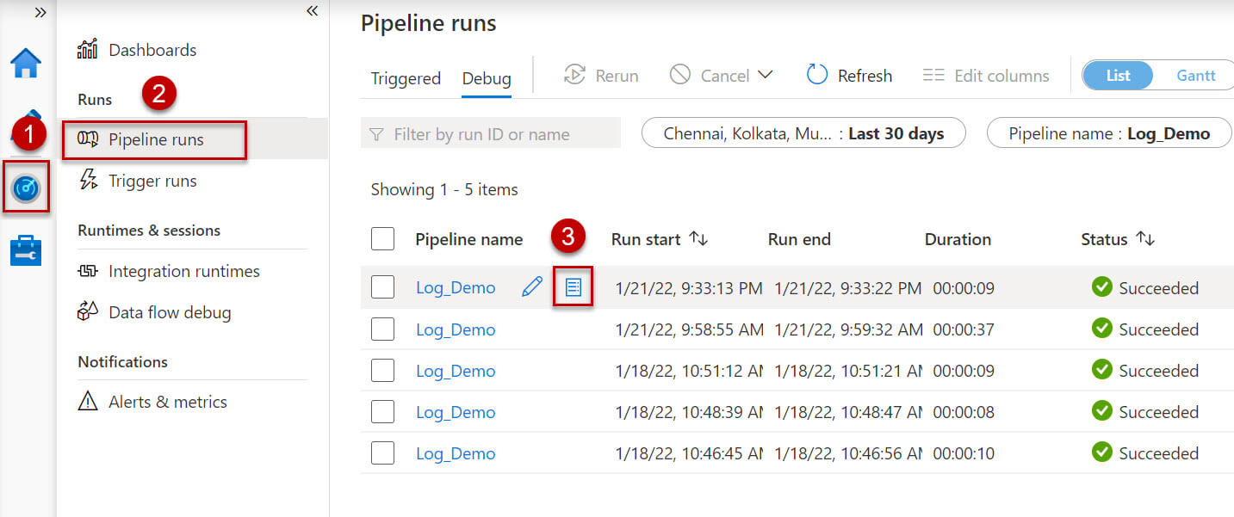Click the pencil edit icon for Log_Demo

[532, 287]
